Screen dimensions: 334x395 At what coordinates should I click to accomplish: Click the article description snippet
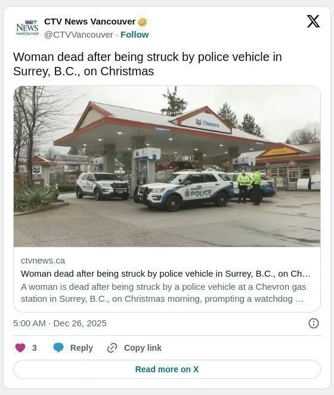163,293
